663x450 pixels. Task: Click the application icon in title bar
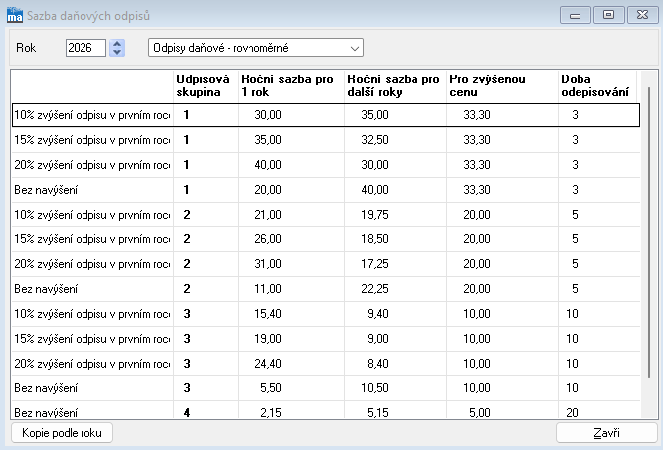point(15,15)
